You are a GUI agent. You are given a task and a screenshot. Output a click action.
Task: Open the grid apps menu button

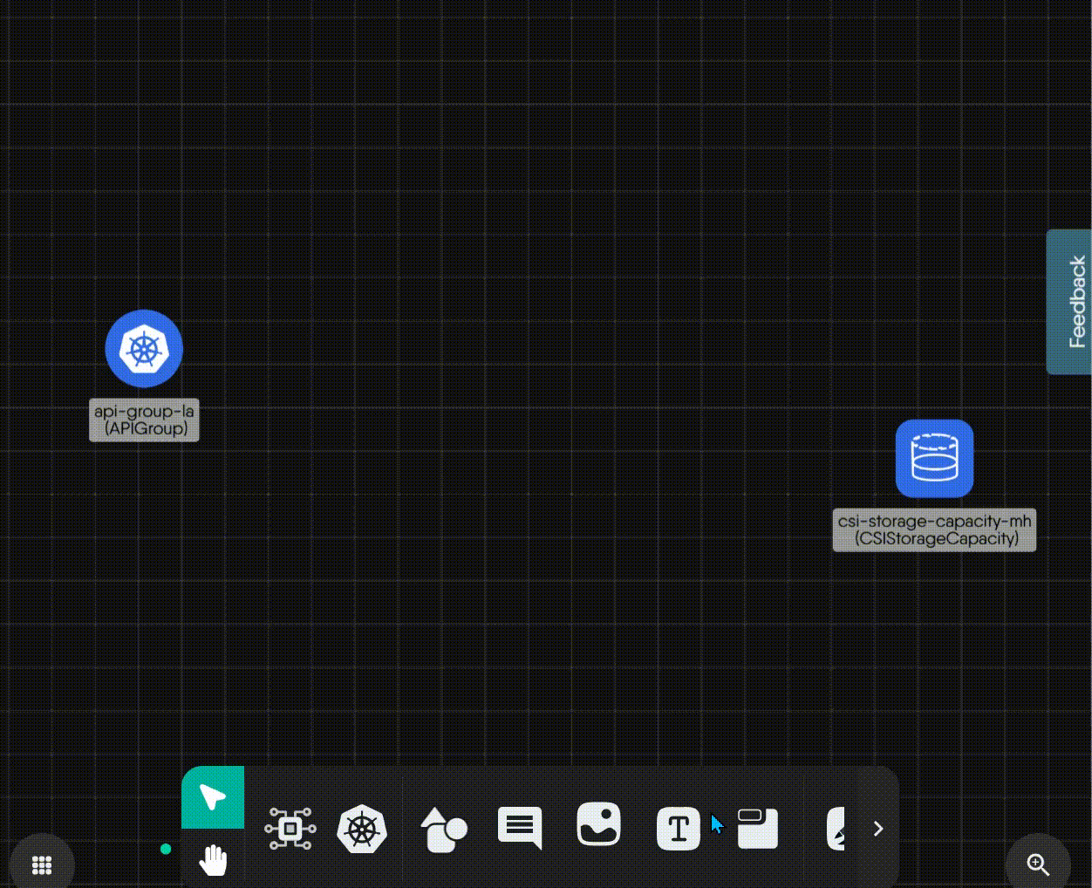coord(42,864)
